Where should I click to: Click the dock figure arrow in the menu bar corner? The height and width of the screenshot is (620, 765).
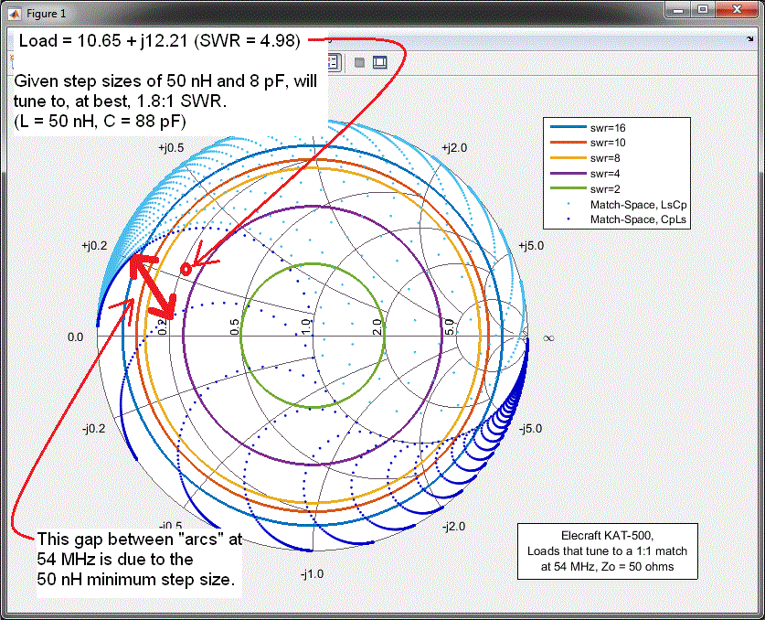click(x=749, y=39)
